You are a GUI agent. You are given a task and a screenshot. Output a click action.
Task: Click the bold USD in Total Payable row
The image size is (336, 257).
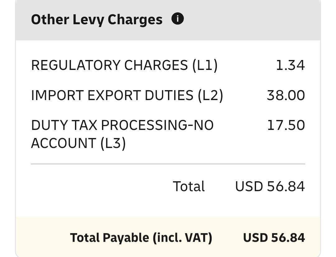click(255, 238)
